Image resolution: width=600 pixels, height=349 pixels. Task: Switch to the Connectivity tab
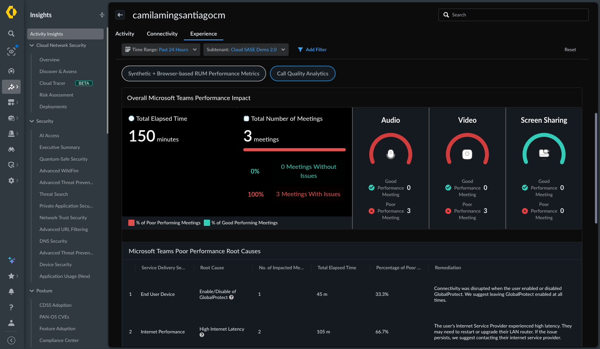point(162,34)
